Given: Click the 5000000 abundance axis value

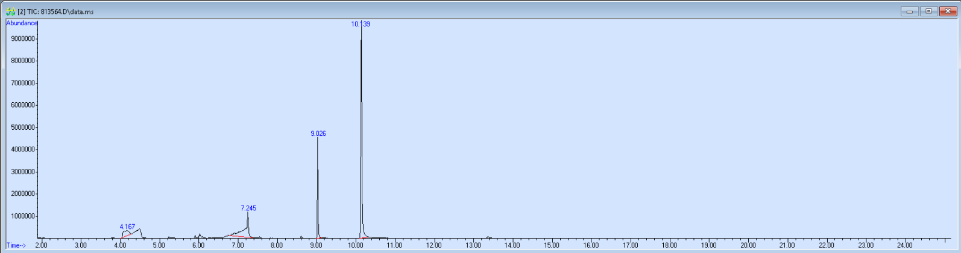Looking at the screenshot, I should pos(23,127).
